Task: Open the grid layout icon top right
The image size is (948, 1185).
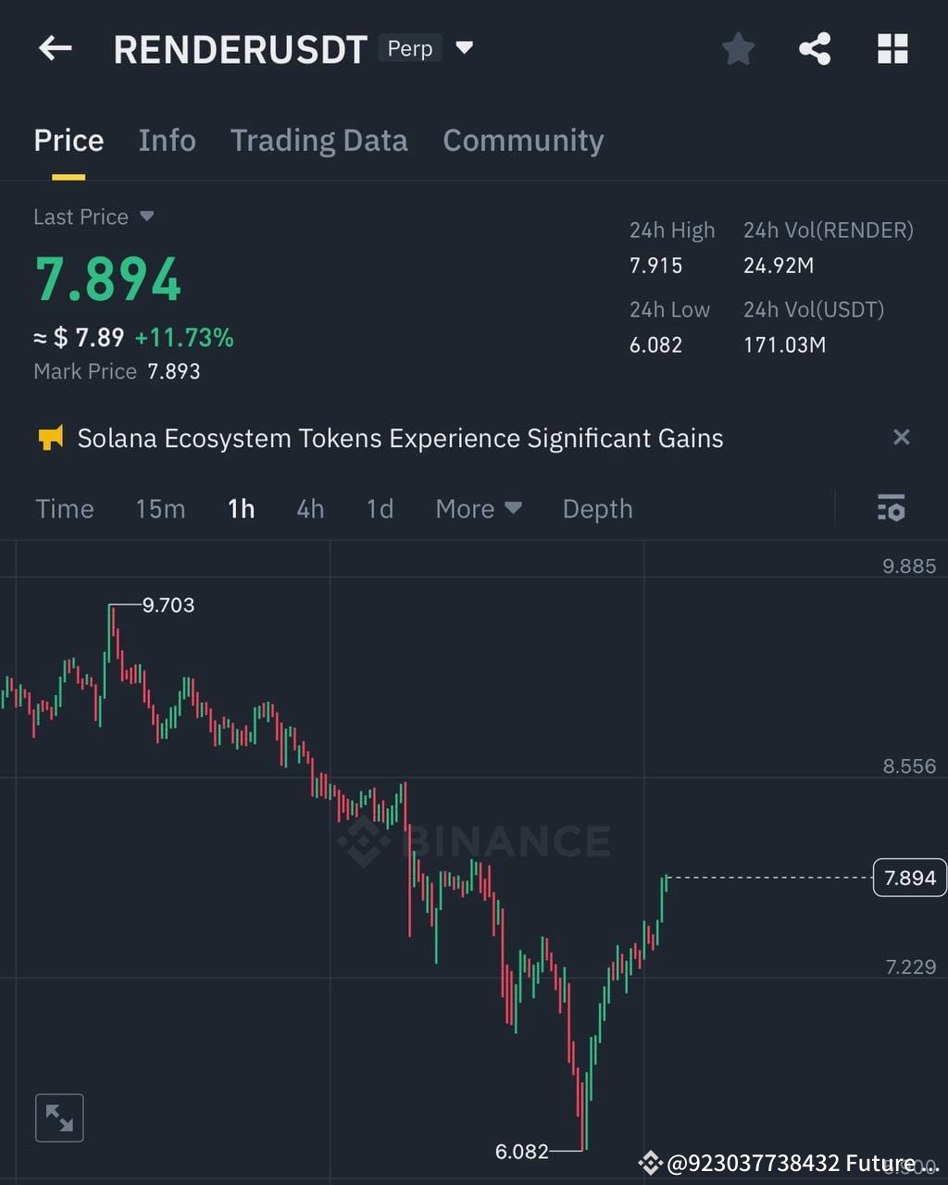Action: click(x=892, y=48)
